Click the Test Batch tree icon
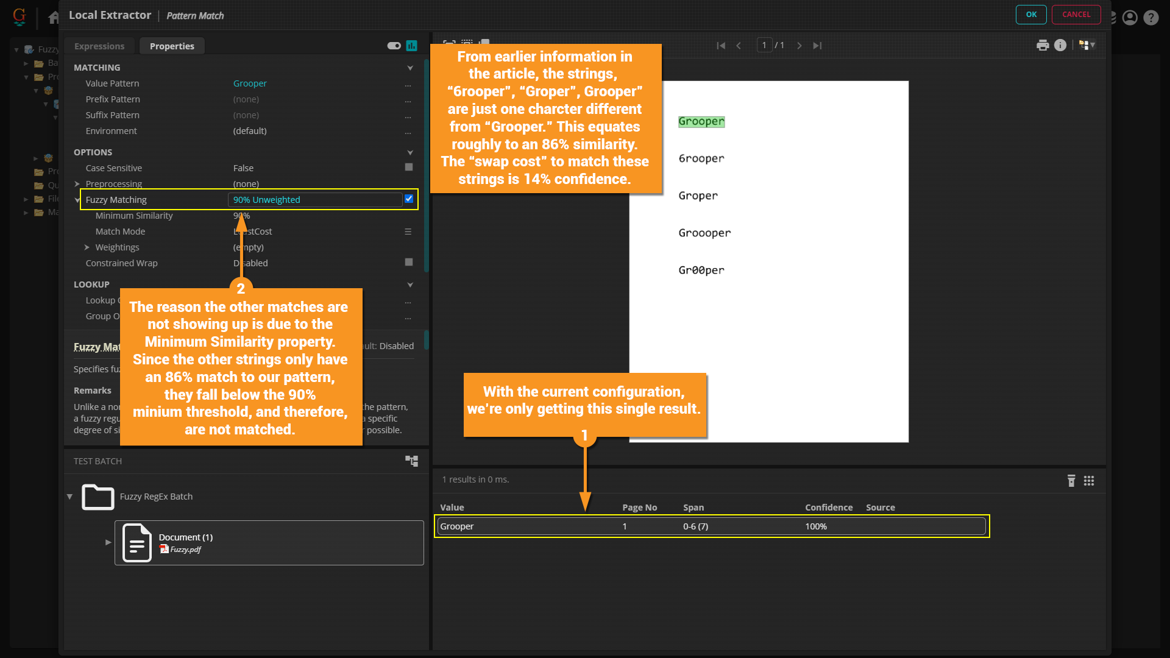 (412, 461)
